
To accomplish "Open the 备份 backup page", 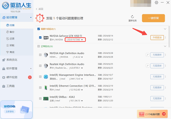I will tap(17, 32).
